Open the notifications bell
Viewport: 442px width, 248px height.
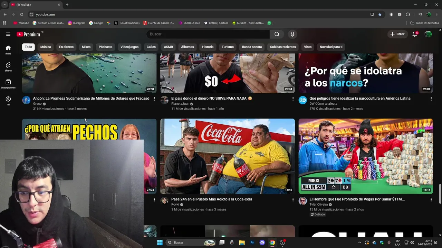point(415,34)
